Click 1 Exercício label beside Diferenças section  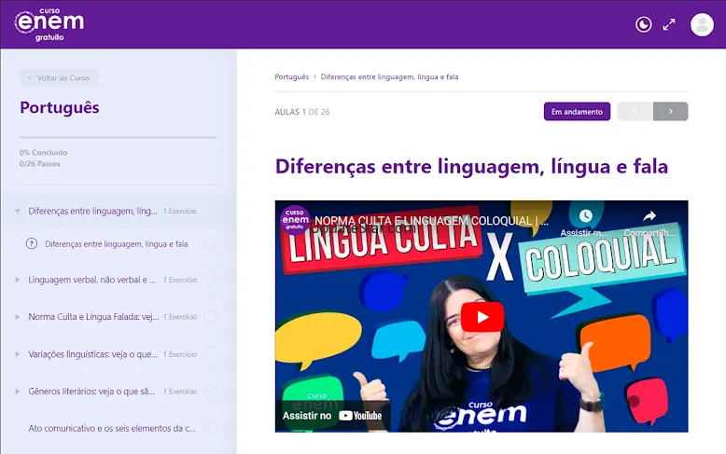tap(180, 212)
